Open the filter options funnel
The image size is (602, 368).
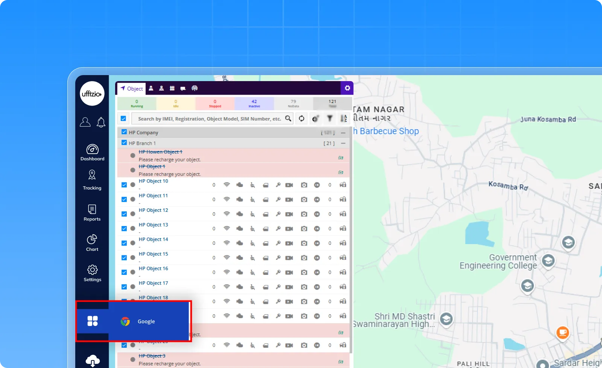point(330,119)
